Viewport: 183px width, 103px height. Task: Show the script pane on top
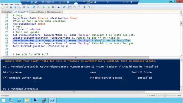[70, 7]
